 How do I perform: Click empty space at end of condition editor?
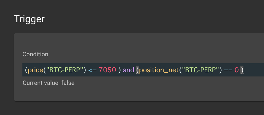254,70
